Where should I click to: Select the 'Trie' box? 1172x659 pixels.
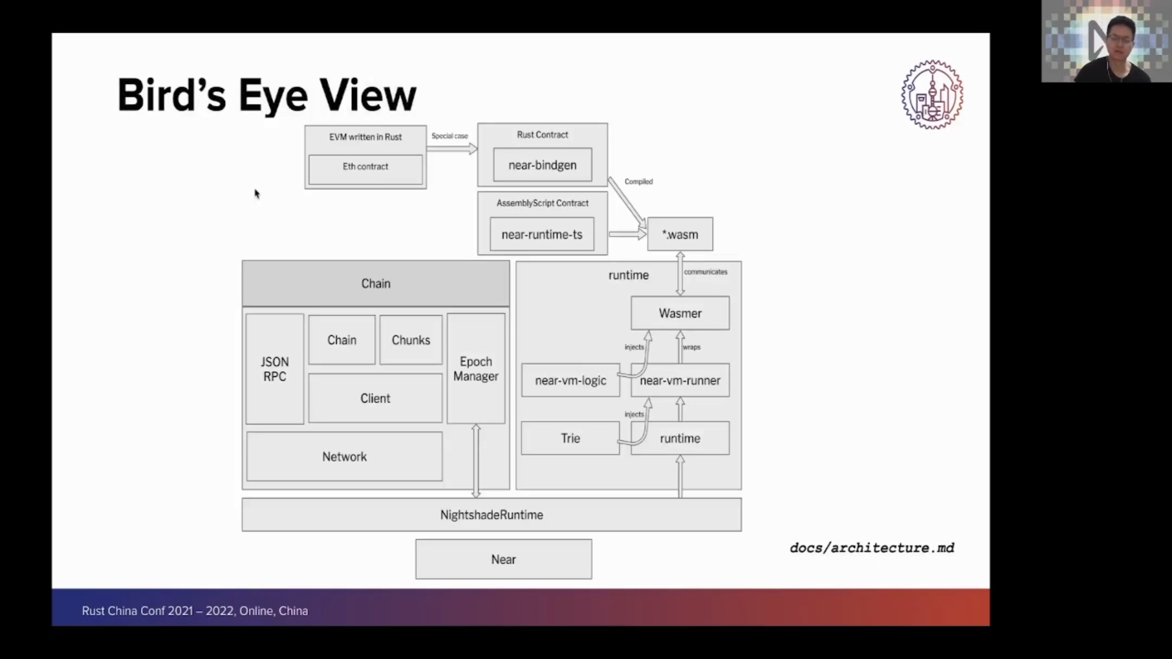[x=570, y=438]
